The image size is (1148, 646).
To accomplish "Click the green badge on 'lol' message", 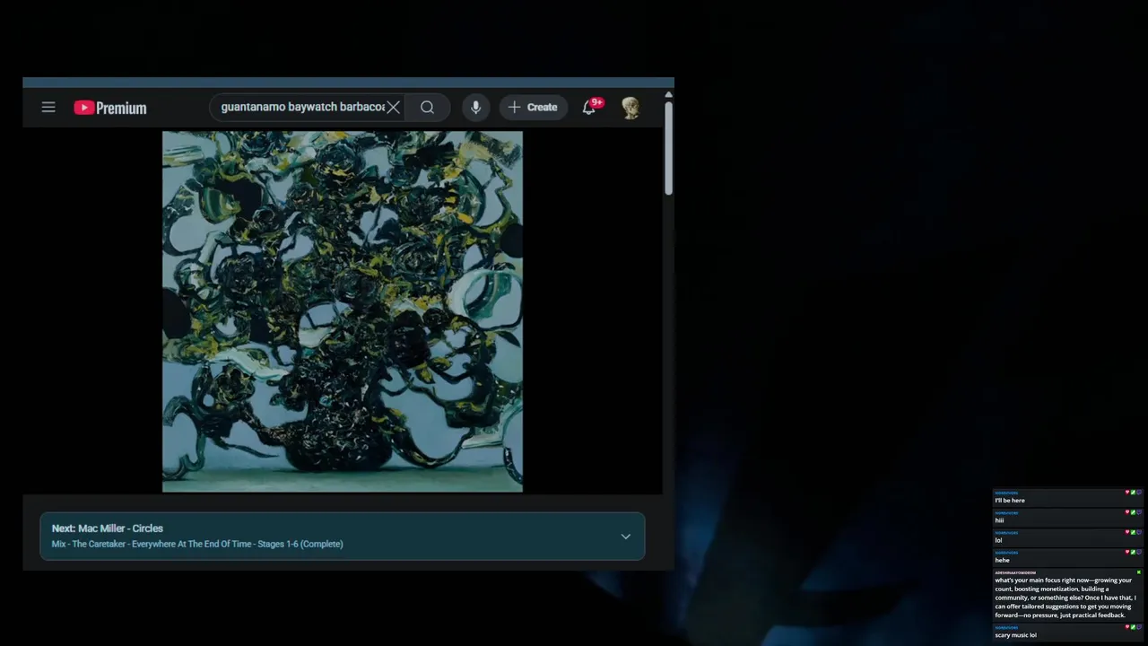I will [x=1133, y=532].
